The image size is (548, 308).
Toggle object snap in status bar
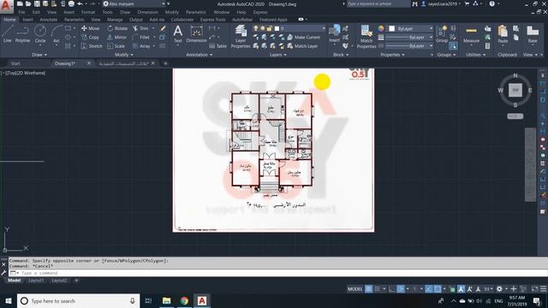tap(438, 289)
